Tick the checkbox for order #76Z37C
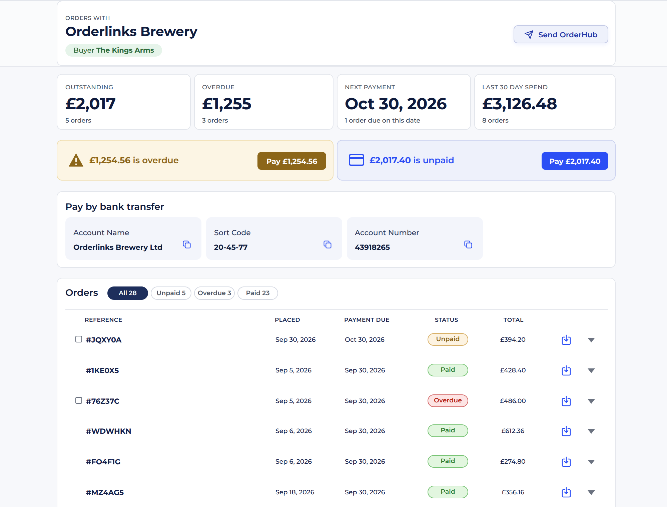This screenshot has height=507, width=667. 79,400
